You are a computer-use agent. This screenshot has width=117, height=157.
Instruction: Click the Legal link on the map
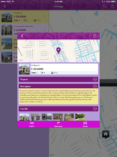click(x=21, y=60)
